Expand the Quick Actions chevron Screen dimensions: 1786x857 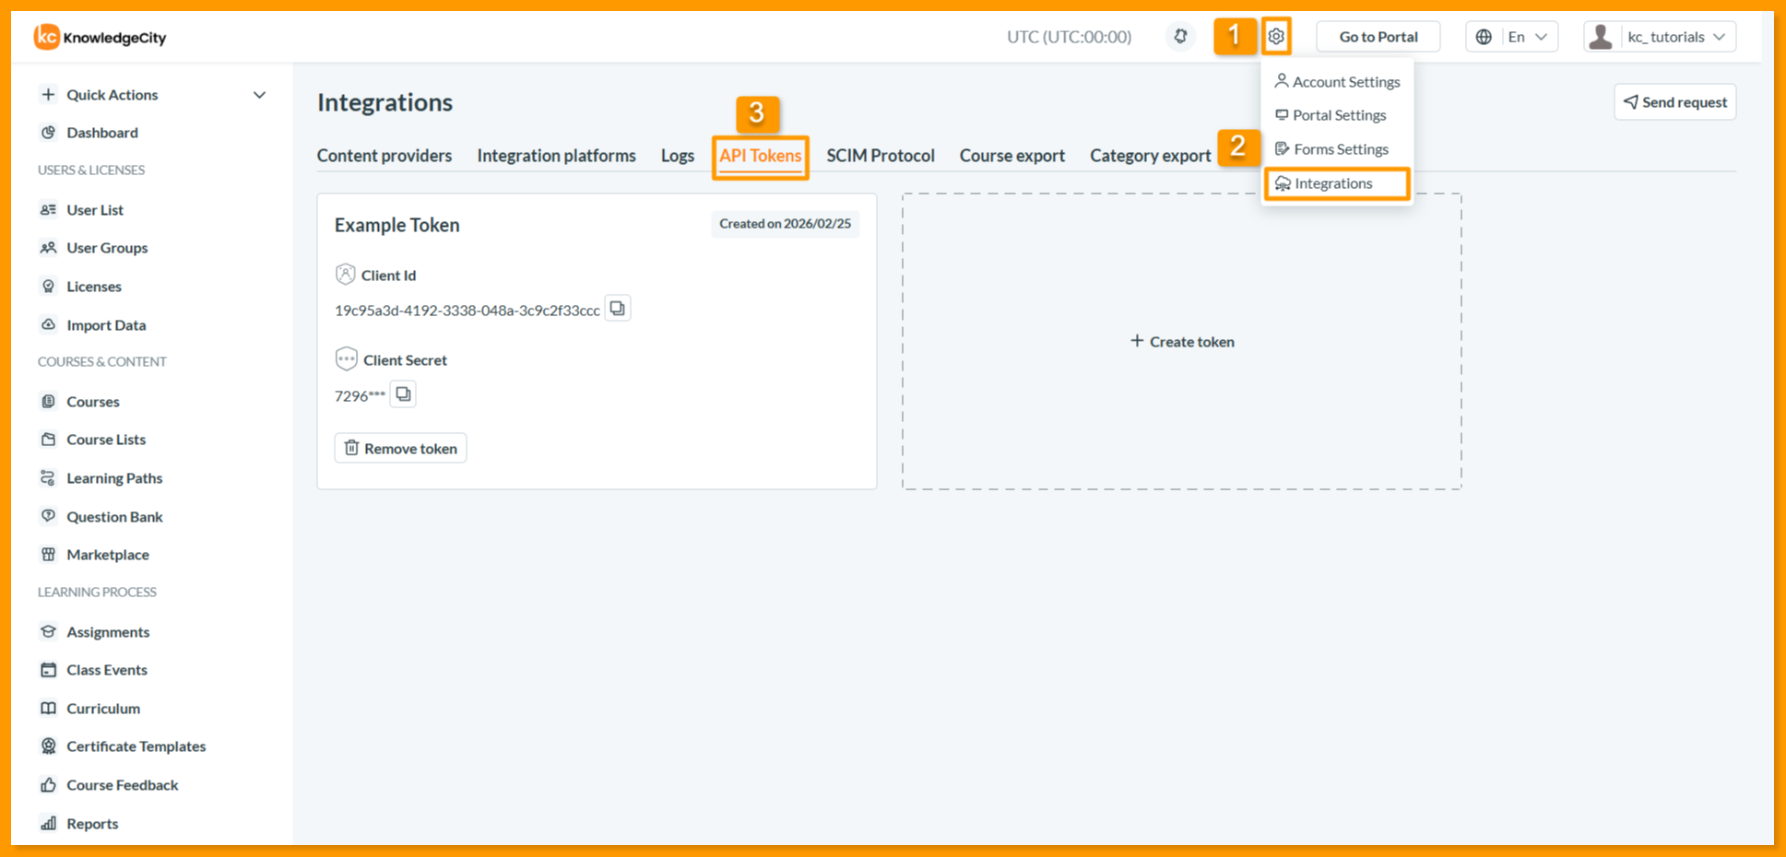(x=259, y=95)
